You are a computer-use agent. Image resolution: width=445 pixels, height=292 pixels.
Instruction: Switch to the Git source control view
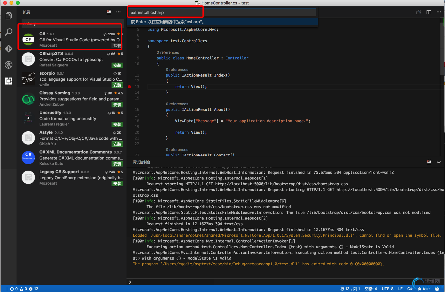click(x=9, y=49)
